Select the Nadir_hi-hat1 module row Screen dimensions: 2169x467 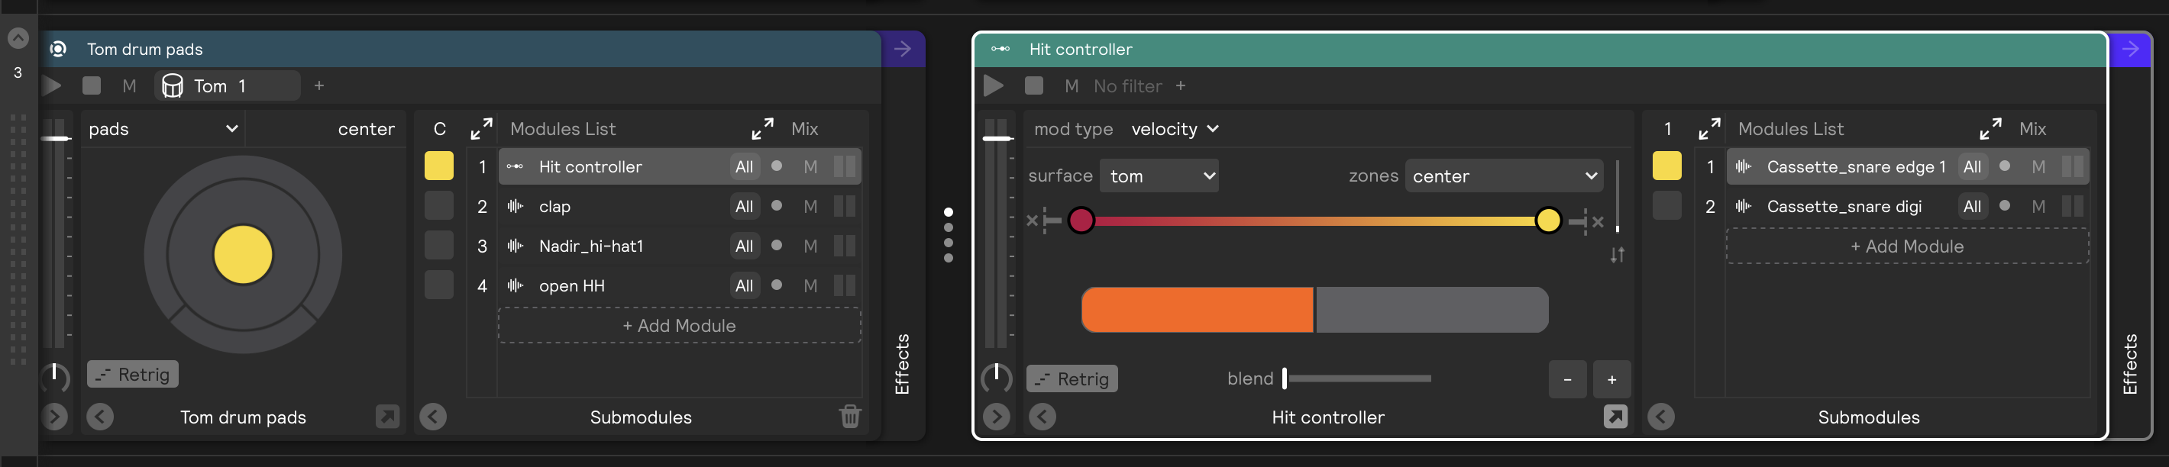coord(680,246)
